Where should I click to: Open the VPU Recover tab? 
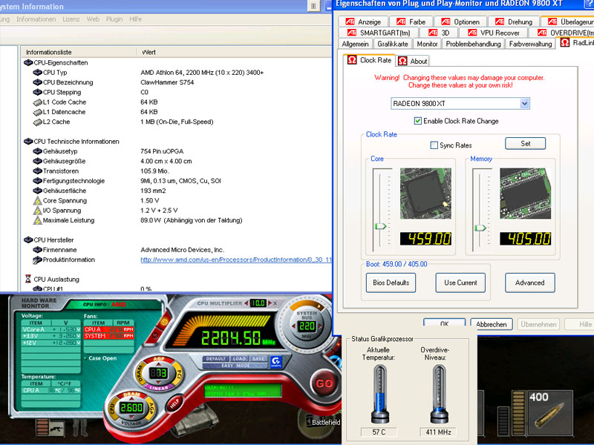(494, 33)
